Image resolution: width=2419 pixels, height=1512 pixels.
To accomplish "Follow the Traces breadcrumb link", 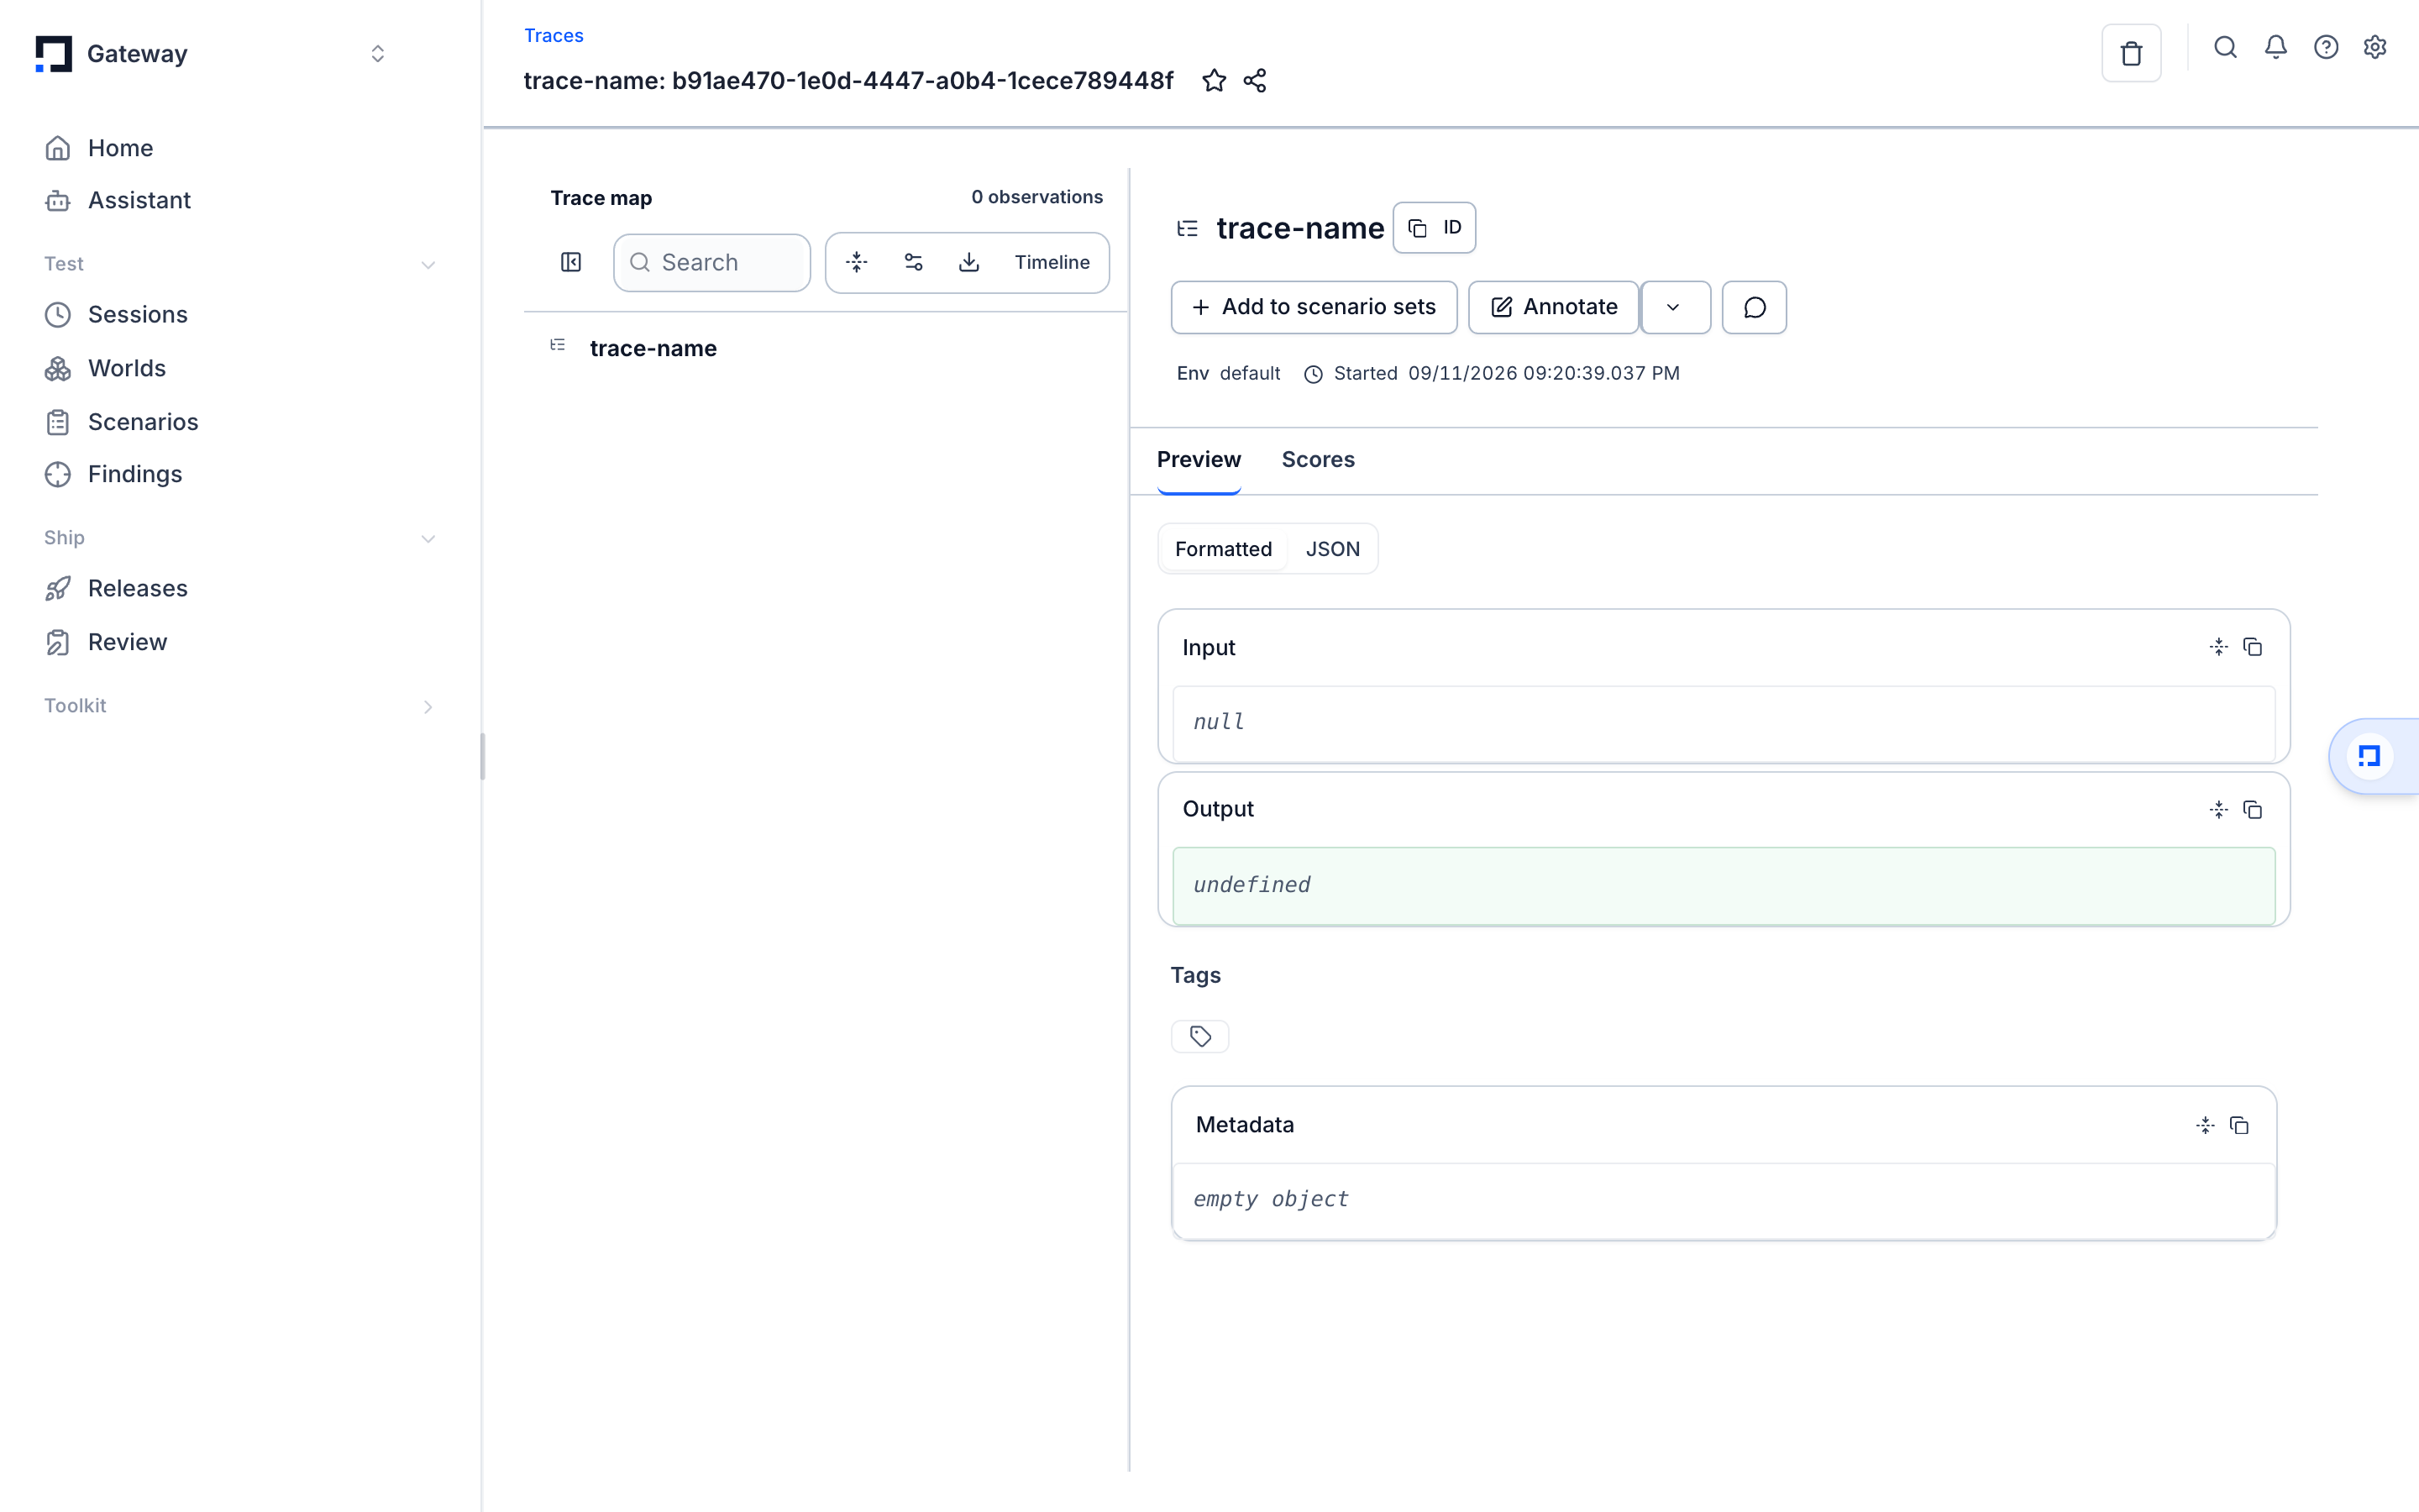I will [554, 35].
